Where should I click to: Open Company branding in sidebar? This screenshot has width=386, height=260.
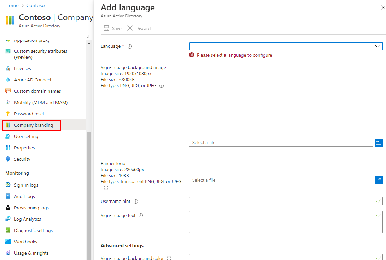click(33, 125)
